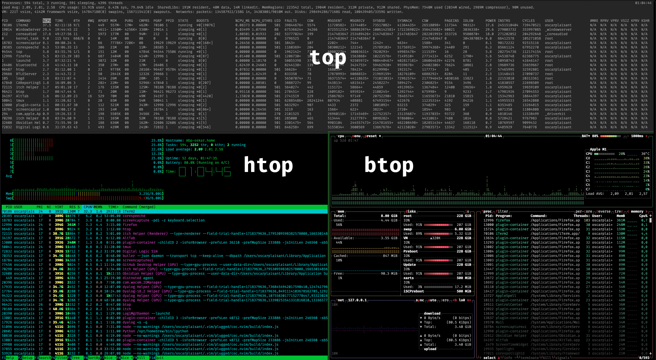Switch to previous network interface with <b
Image resolution: width=656 pixels, height=360 pixels.
pyautogui.click(x=455, y=300)
